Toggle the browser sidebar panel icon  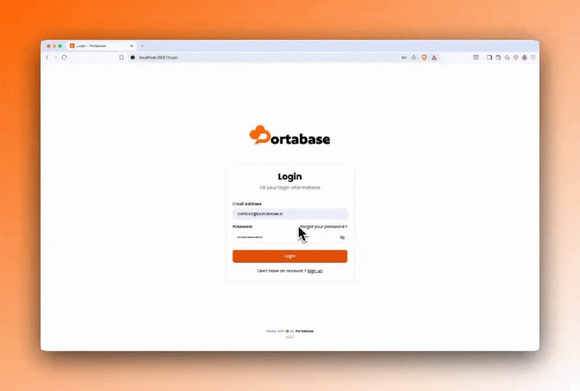click(489, 57)
